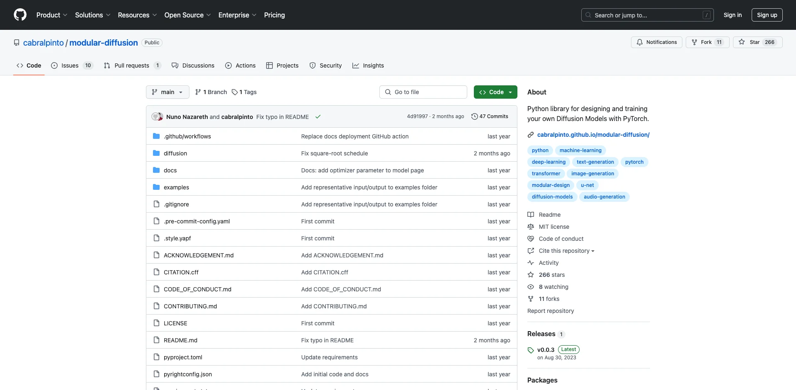Click the Notifications bell icon
Viewport: 796px width, 390px height.
click(x=640, y=42)
